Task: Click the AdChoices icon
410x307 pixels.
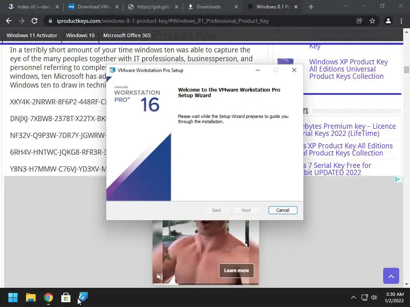Action: tap(397, 179)
